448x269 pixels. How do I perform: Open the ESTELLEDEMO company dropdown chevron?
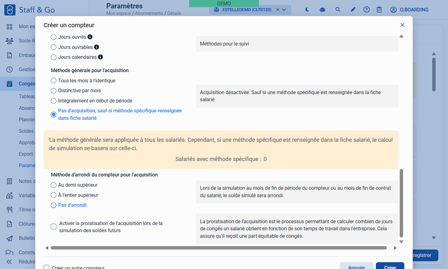pyautogui.click(x=284, y=10)
